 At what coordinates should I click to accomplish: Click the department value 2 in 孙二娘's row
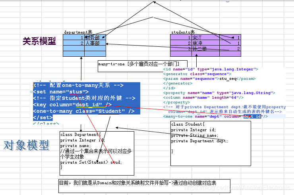pos(238,49)
